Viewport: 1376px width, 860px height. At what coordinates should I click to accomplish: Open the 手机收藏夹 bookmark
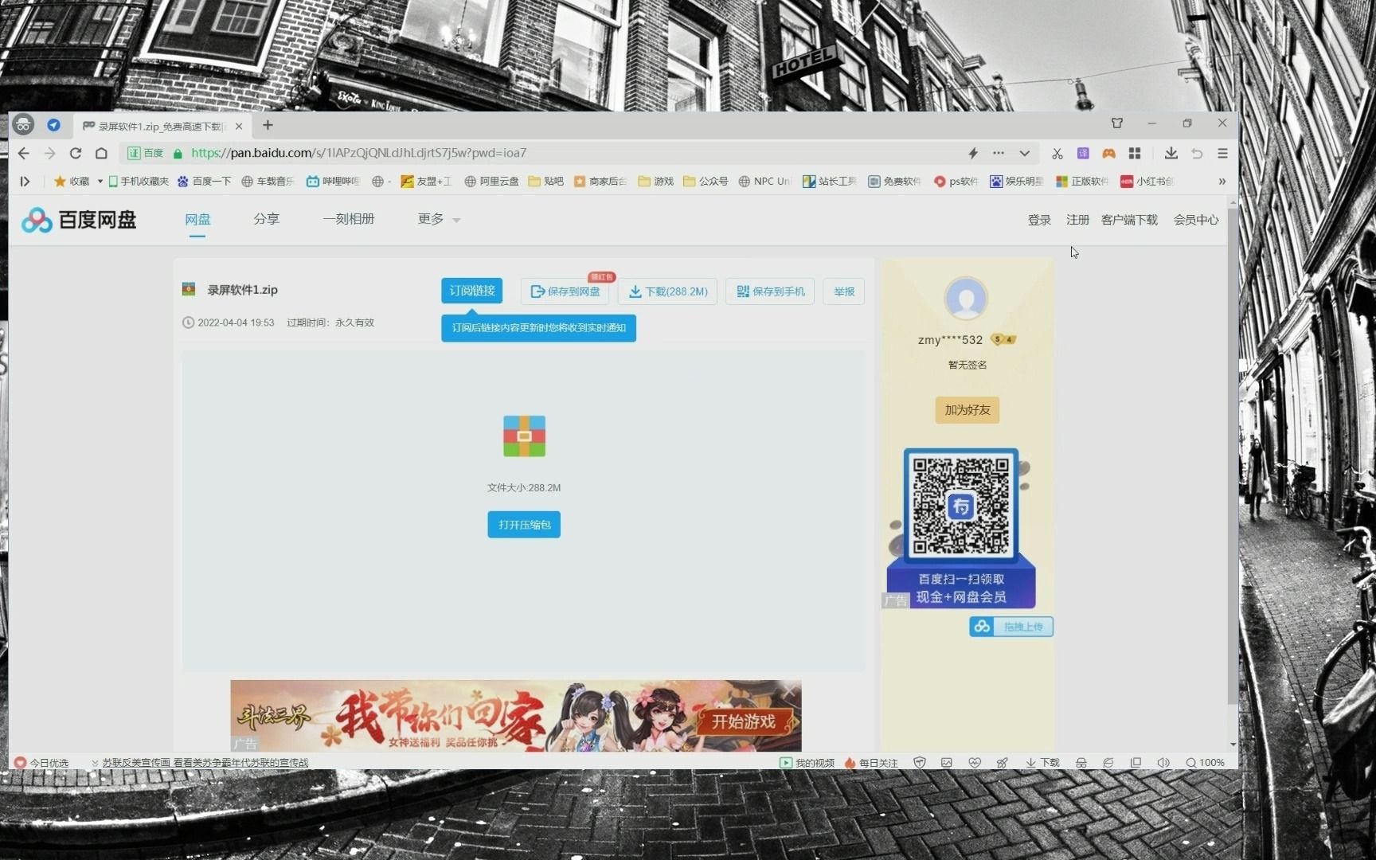coord(139,182)
